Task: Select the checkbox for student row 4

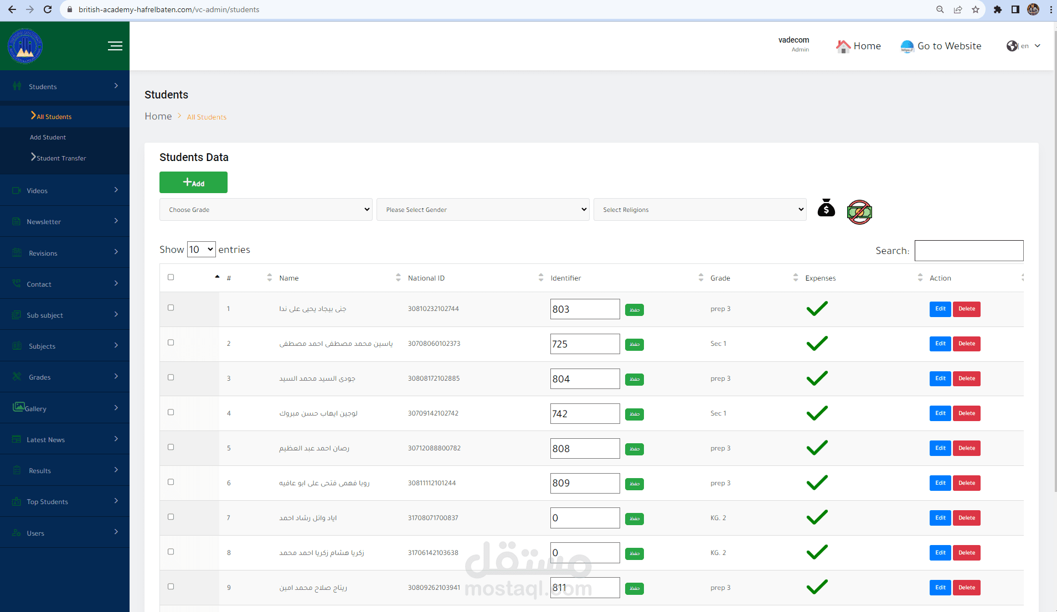Action: (x=171, y=412)
